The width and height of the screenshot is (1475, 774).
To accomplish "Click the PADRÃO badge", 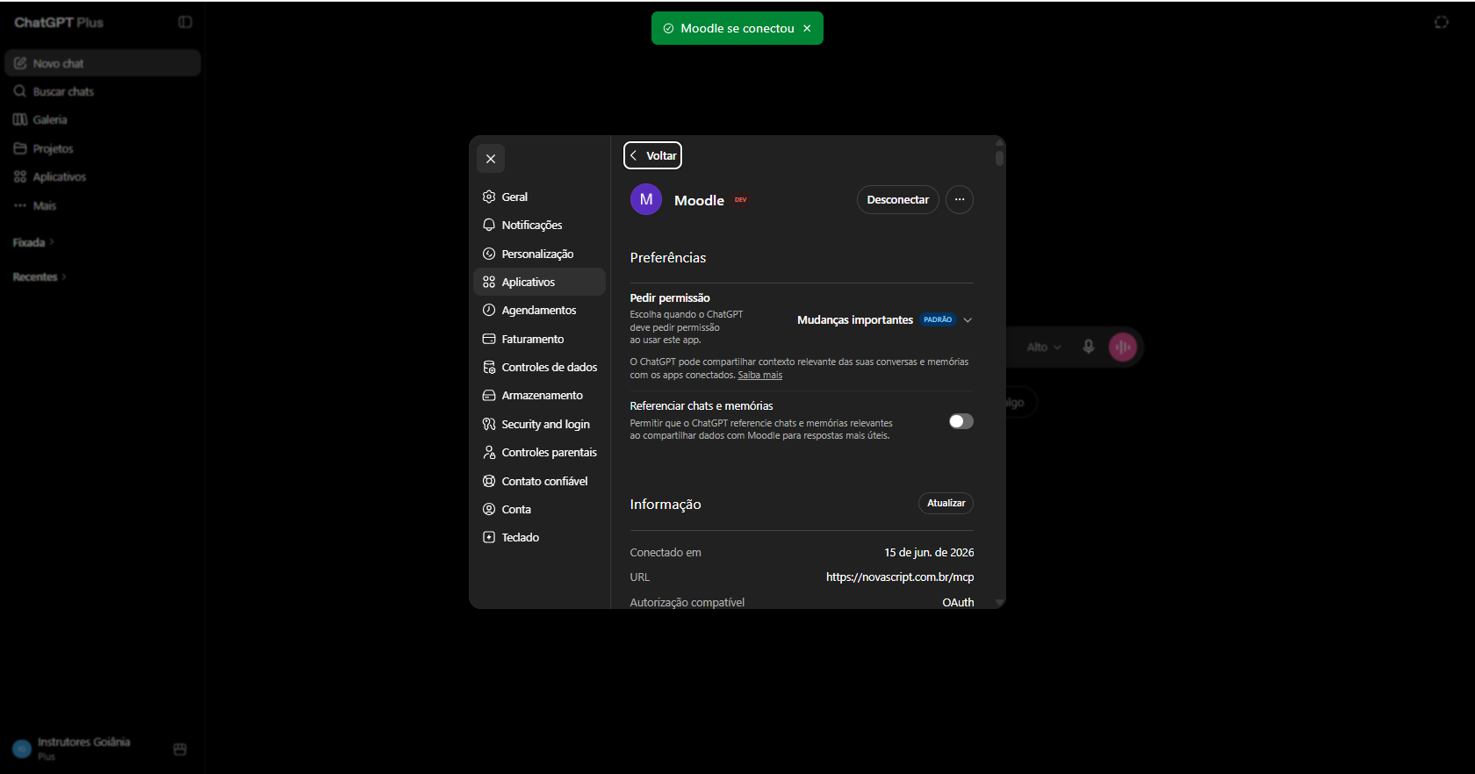I will coord(938,319).
